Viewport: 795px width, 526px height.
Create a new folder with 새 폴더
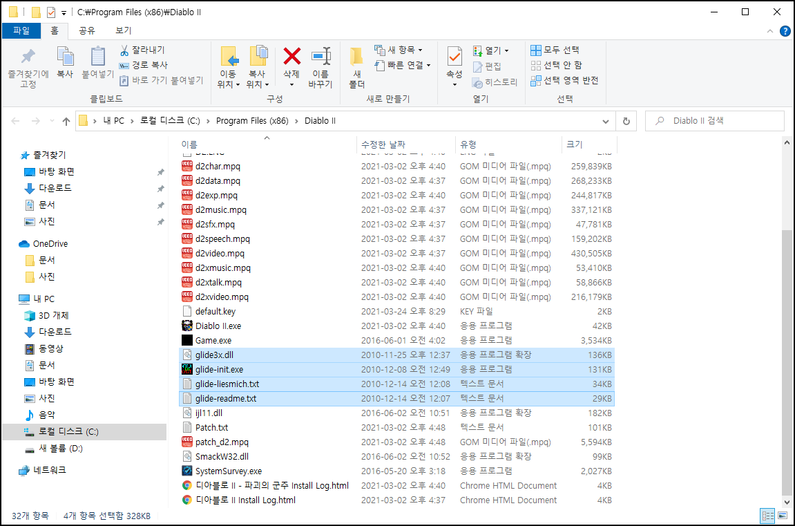click(x=356, y=68)
